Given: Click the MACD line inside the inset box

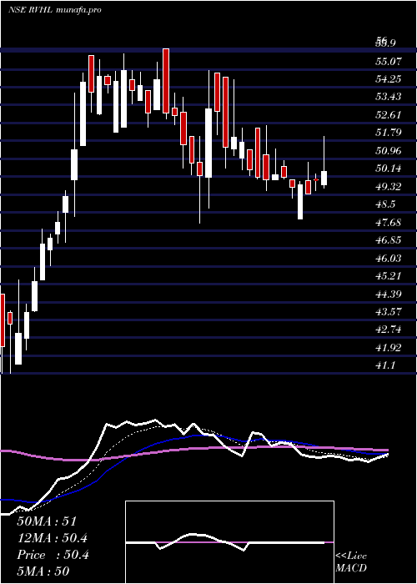Looking at the screenshot, I should 225,542.
